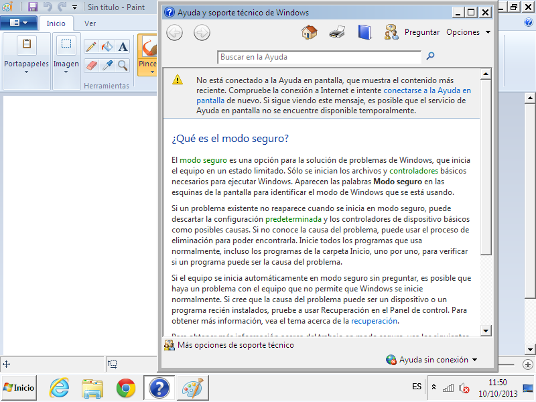Click Save icon in Paint quick access
The height and width of the screenshot is (402, 536).
[33, 7]
